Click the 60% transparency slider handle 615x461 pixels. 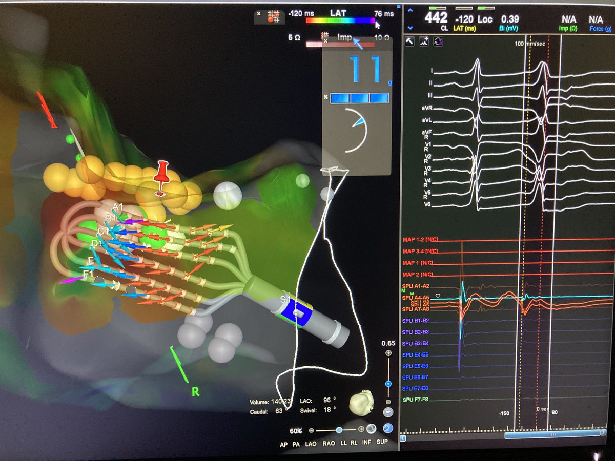point(339,430)
